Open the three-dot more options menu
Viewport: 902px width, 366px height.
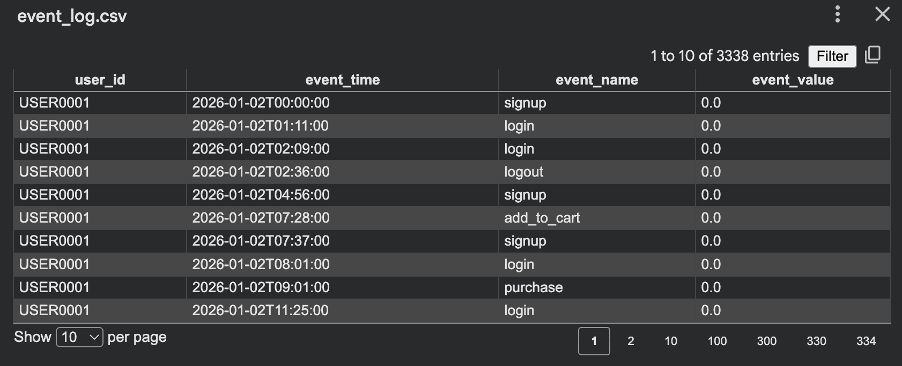click(x=837, y=14)
